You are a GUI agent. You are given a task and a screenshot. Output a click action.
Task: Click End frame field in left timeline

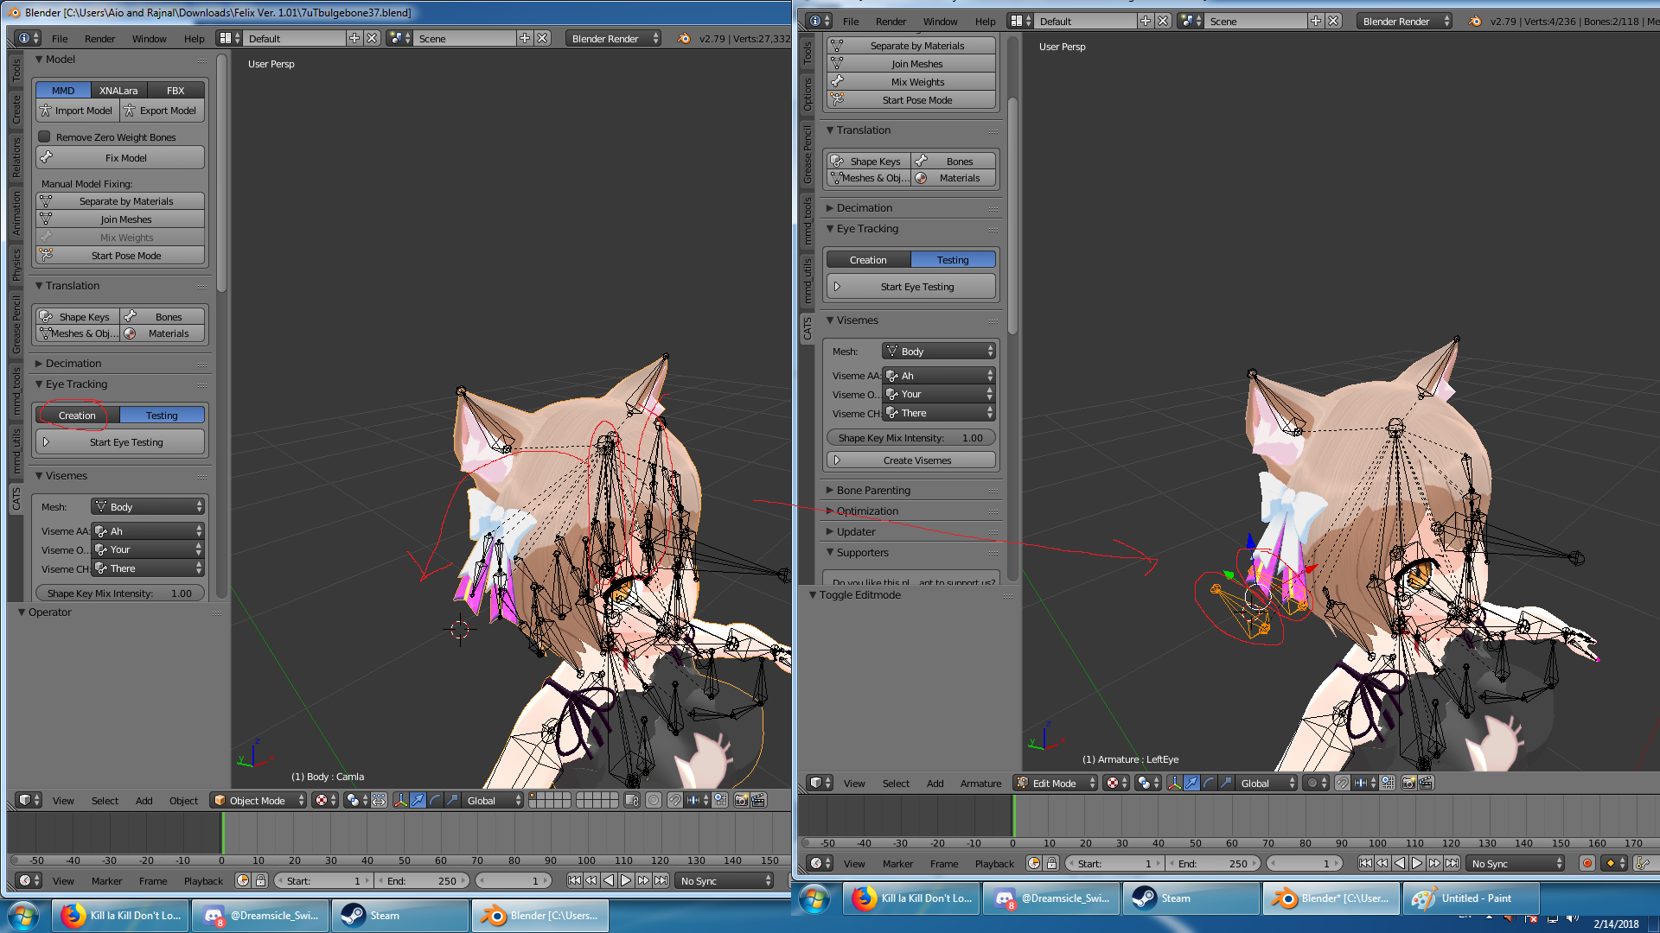click(x=423, y=881)
